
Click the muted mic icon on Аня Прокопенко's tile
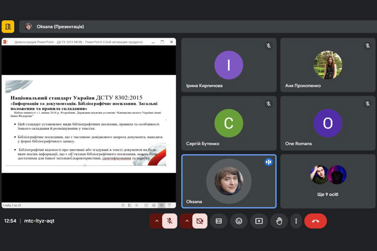pyautogui.click(x=367, y=46)
